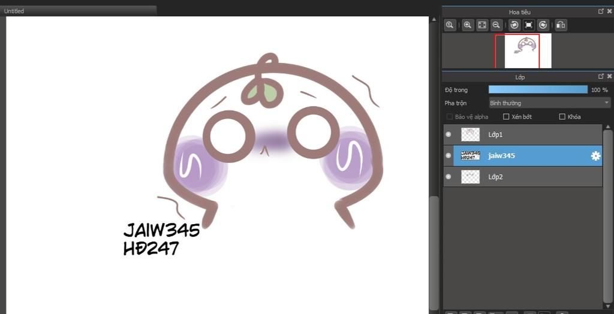
Task: Click the canvas vertical scrollbar thumb
Action: 434,253
